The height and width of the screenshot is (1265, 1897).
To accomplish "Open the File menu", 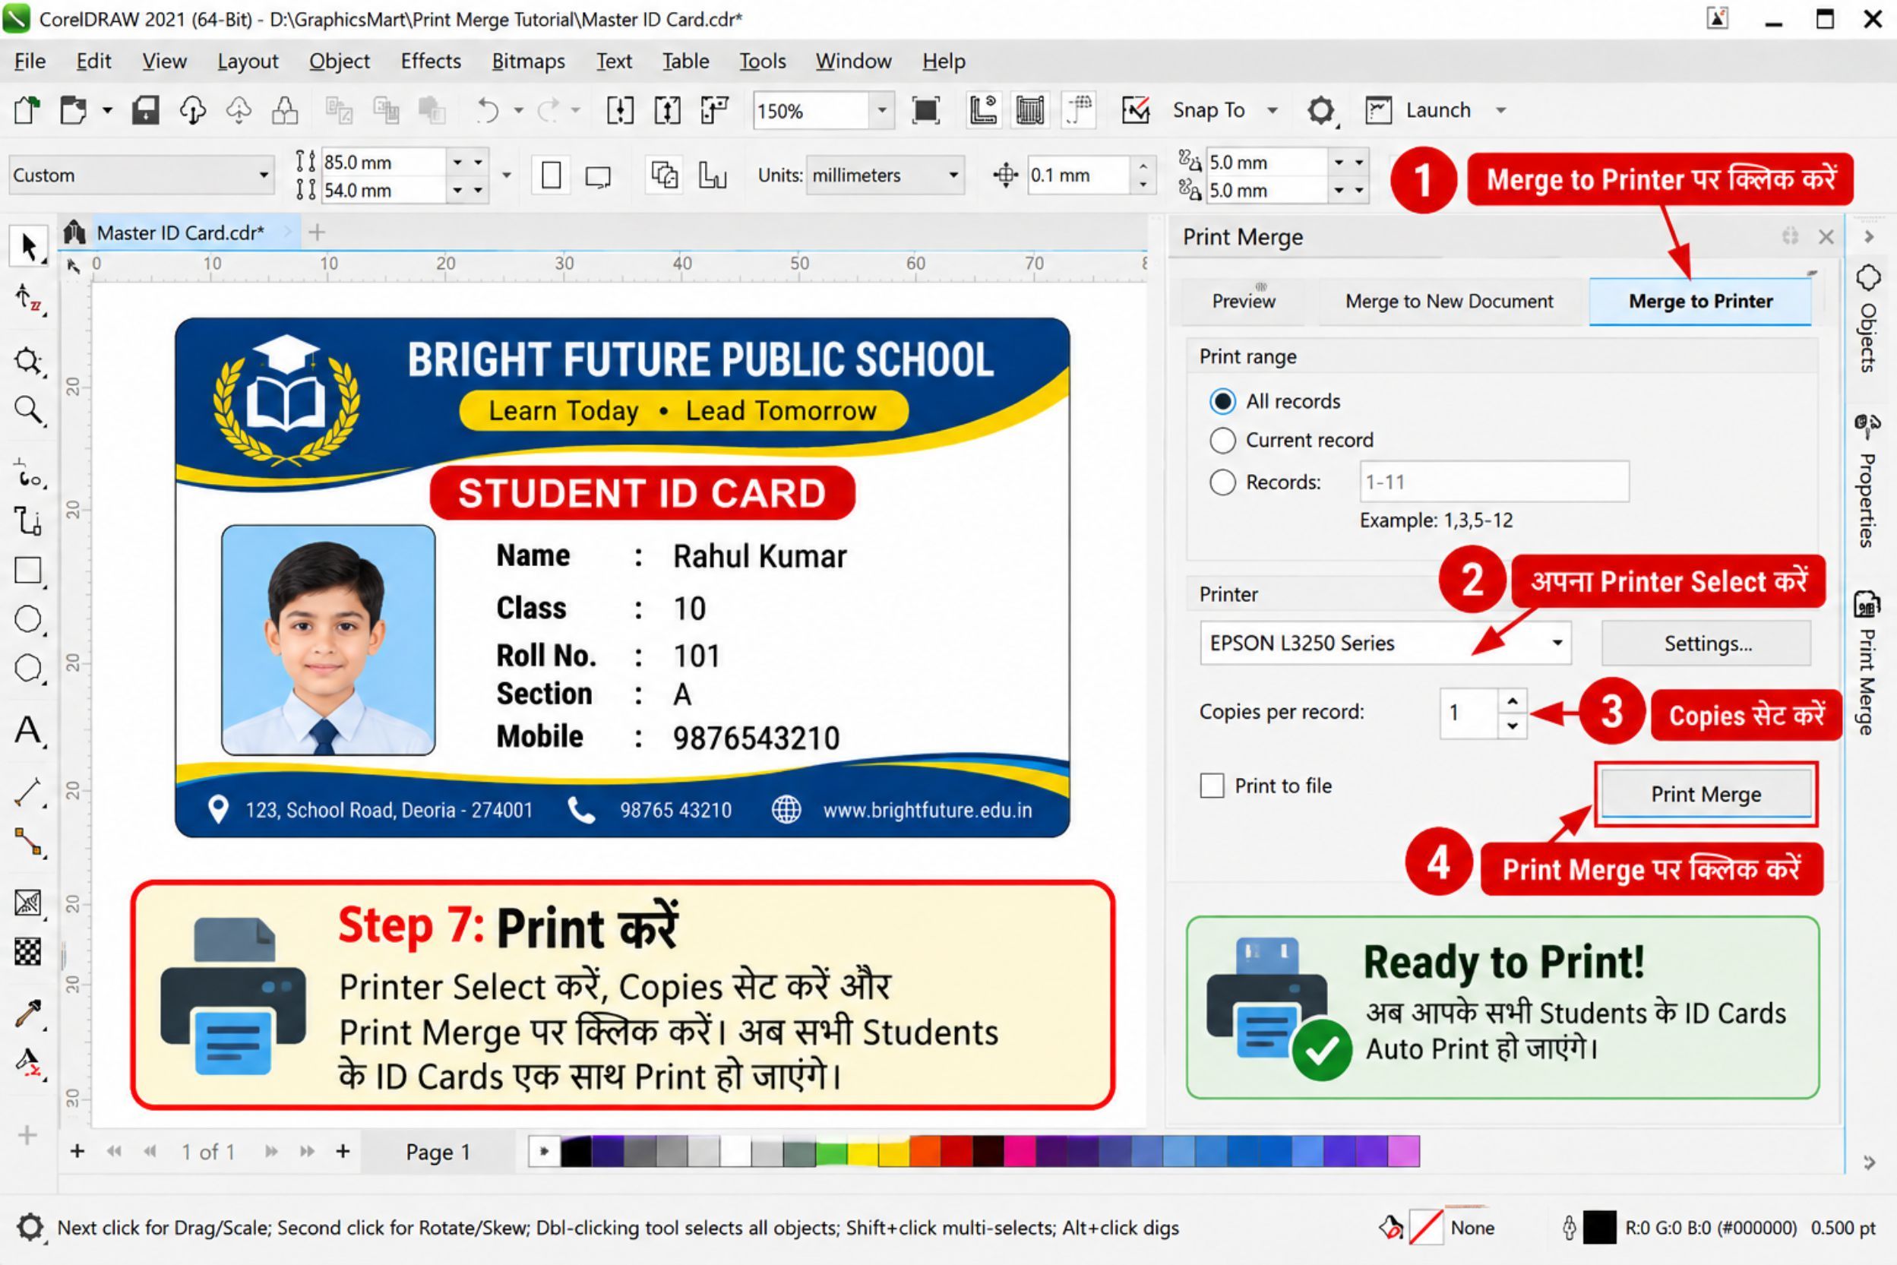I will 30,62.
